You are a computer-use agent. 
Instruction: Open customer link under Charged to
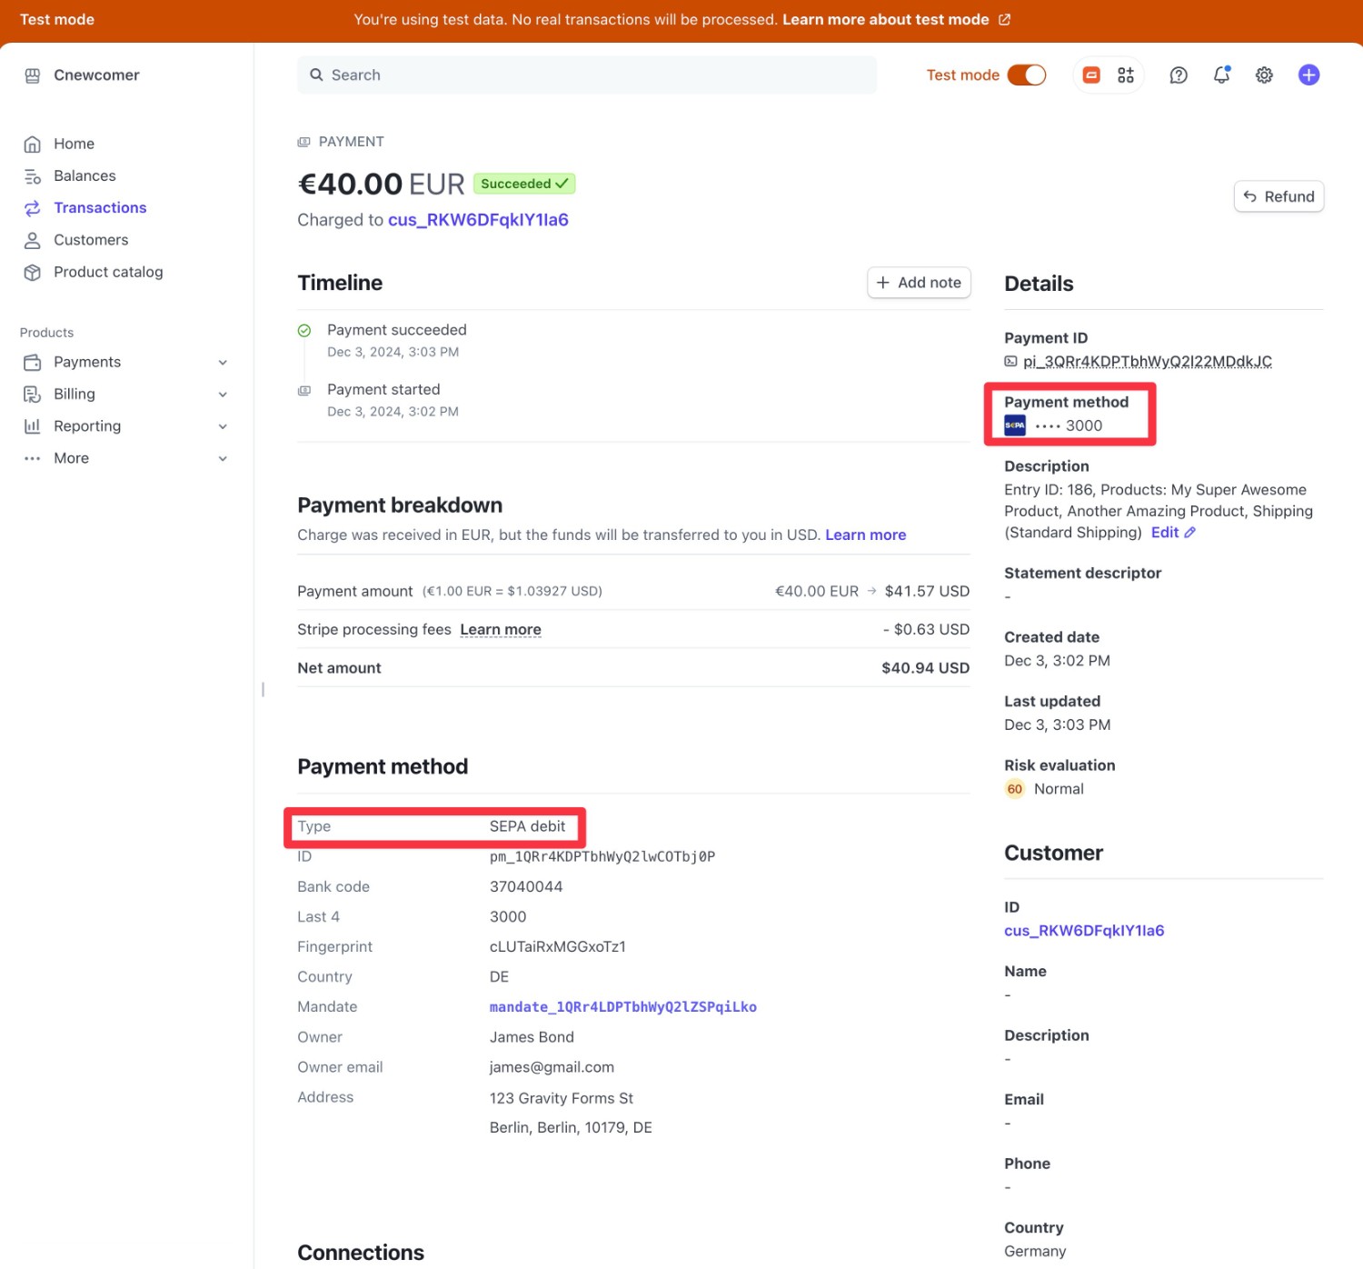[x=478, y=220]
